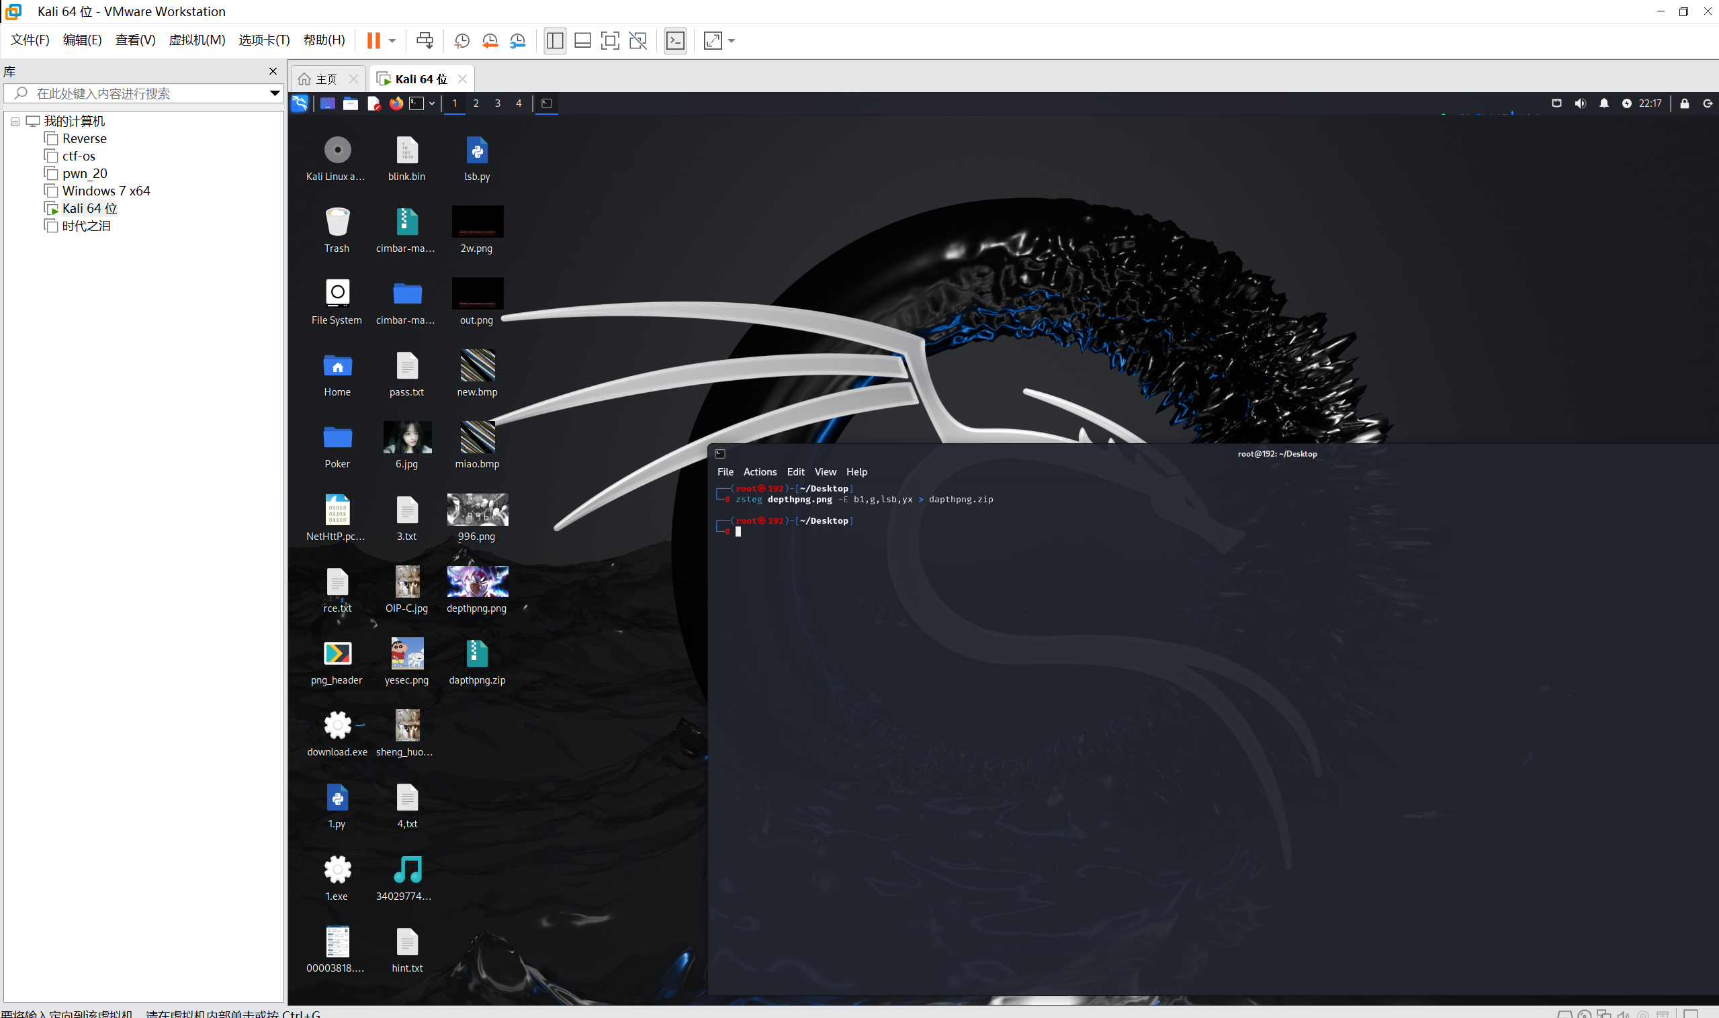This screenshot has height=1018, width=1719.
Task: Select the Trash desktop icon
Action: [x=337, y=230]
